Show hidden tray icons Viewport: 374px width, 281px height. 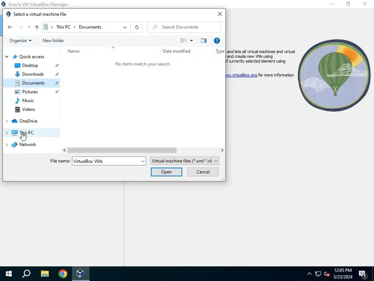(309, 274)
